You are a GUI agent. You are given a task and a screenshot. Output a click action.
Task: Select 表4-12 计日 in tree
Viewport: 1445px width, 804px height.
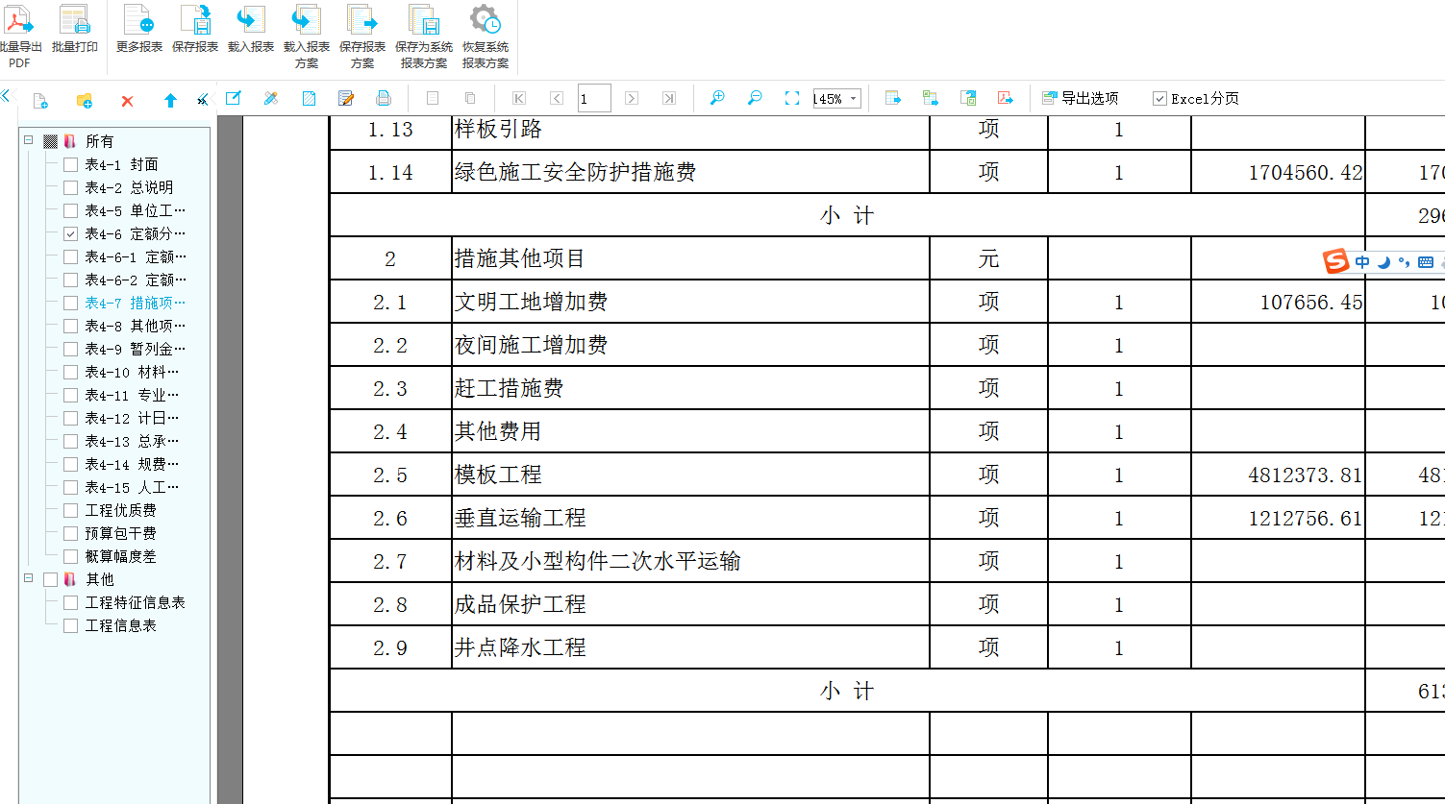tap(132, 418)
